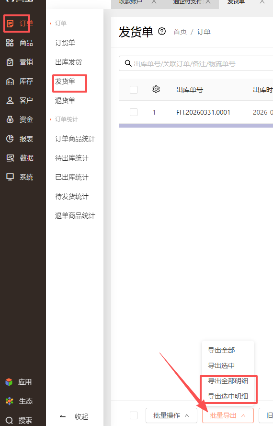The width and height of the screenshot is (273, 426).
Task: Open 已出库统计 report
Action: pyautogui.click(x=72, y=177)
